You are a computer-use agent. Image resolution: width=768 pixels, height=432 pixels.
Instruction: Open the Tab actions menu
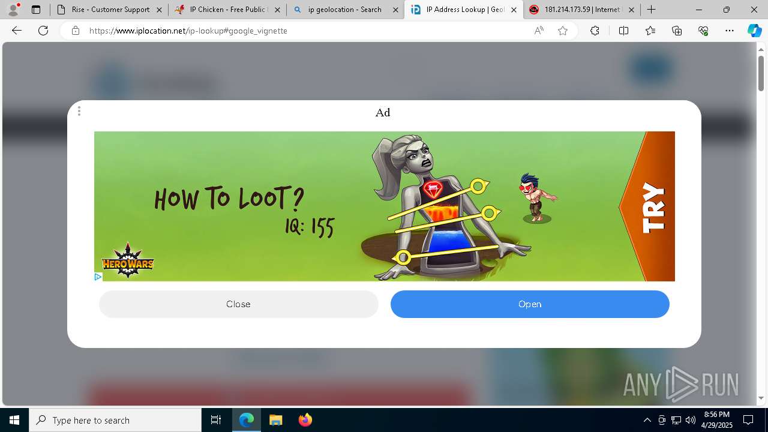tap(36, 10)
